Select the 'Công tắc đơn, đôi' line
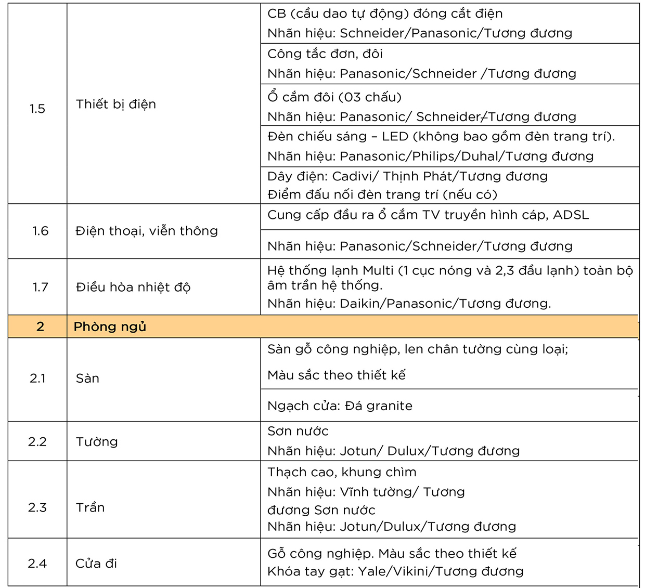This screenshot has width=645, height=588. (325, 54)
